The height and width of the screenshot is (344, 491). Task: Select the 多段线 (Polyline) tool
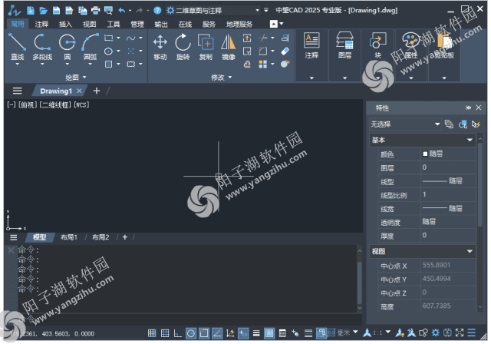coord(42,47)
